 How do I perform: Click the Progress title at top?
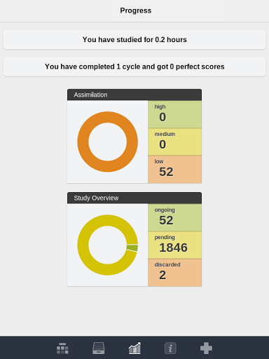[x=136, y=11]
